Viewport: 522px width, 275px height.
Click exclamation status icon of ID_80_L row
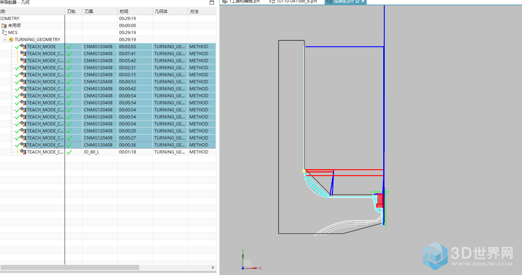coord(17,152)
